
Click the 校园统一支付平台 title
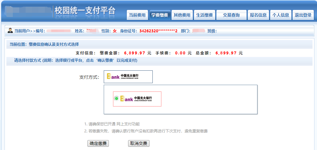coord(85,11)
